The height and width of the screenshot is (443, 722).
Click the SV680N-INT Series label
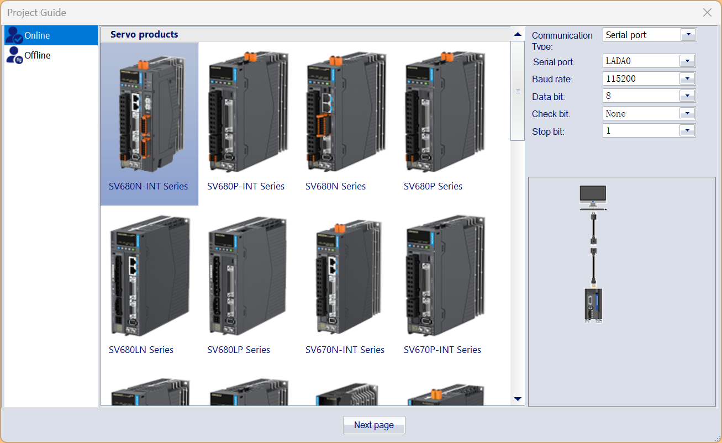point(148,186)
